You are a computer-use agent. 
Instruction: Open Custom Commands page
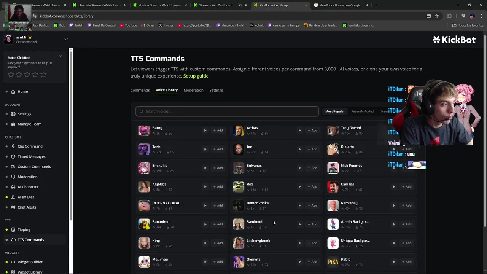point(34,167)
